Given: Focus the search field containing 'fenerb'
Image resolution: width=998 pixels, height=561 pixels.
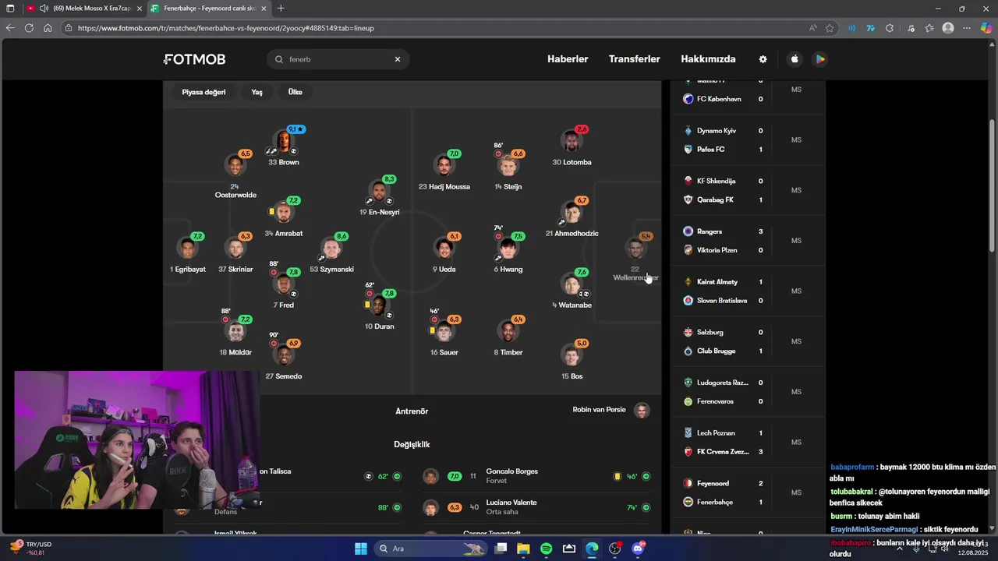Looking at the screenshot, I should click(338, 59).
